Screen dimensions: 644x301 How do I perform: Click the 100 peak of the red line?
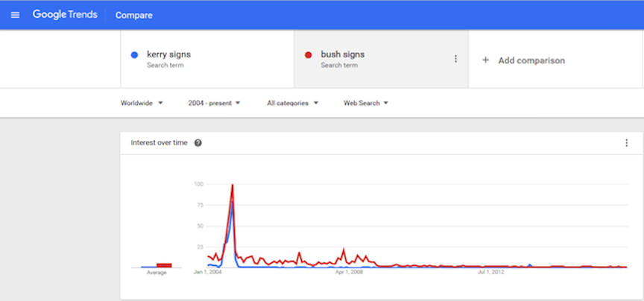pyautogui.click(x=233, y=185)
